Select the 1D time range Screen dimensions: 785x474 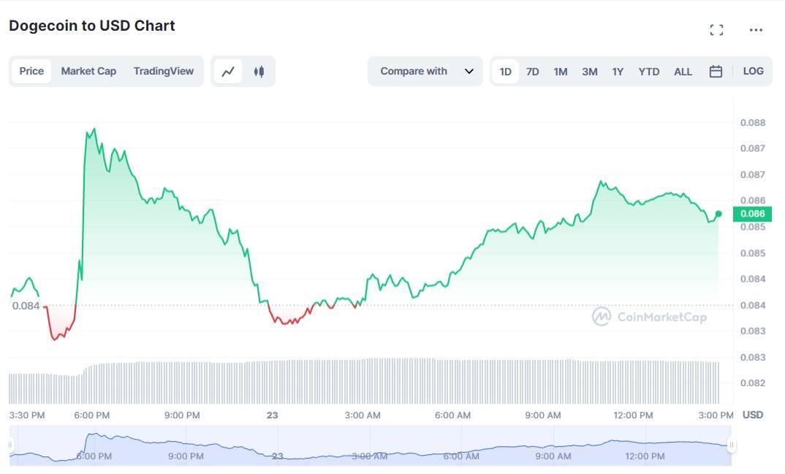click(505, 72)
